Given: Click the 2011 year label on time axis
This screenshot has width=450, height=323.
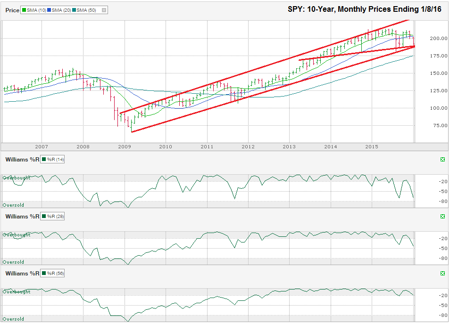Looking at the screenshot, I should tap(207, 146).
